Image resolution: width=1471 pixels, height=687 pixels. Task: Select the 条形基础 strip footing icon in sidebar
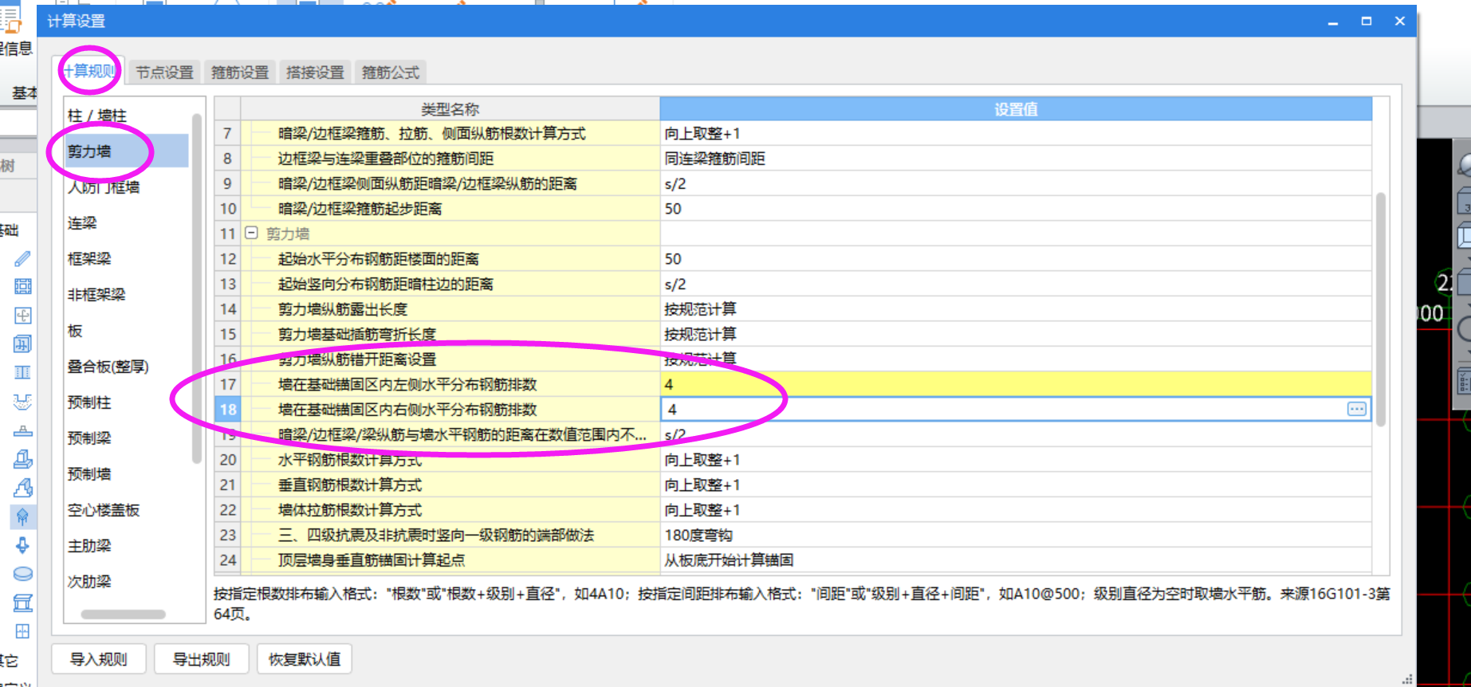(x=22, y=488)
